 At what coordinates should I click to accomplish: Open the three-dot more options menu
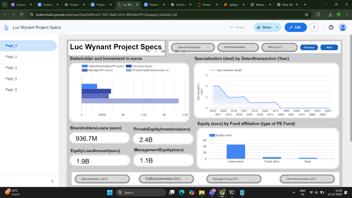click(x=314, y=27)
